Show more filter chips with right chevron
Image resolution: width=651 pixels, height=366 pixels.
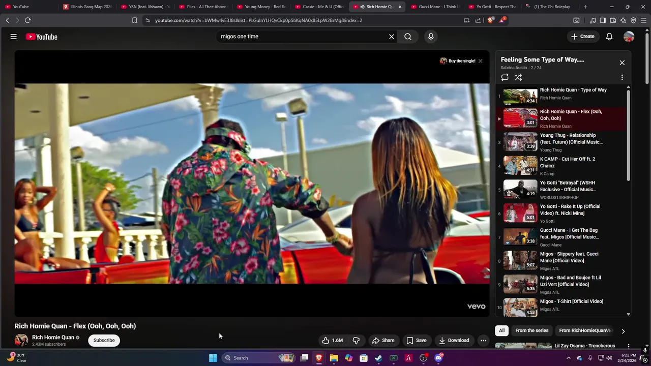click(623, 331)
